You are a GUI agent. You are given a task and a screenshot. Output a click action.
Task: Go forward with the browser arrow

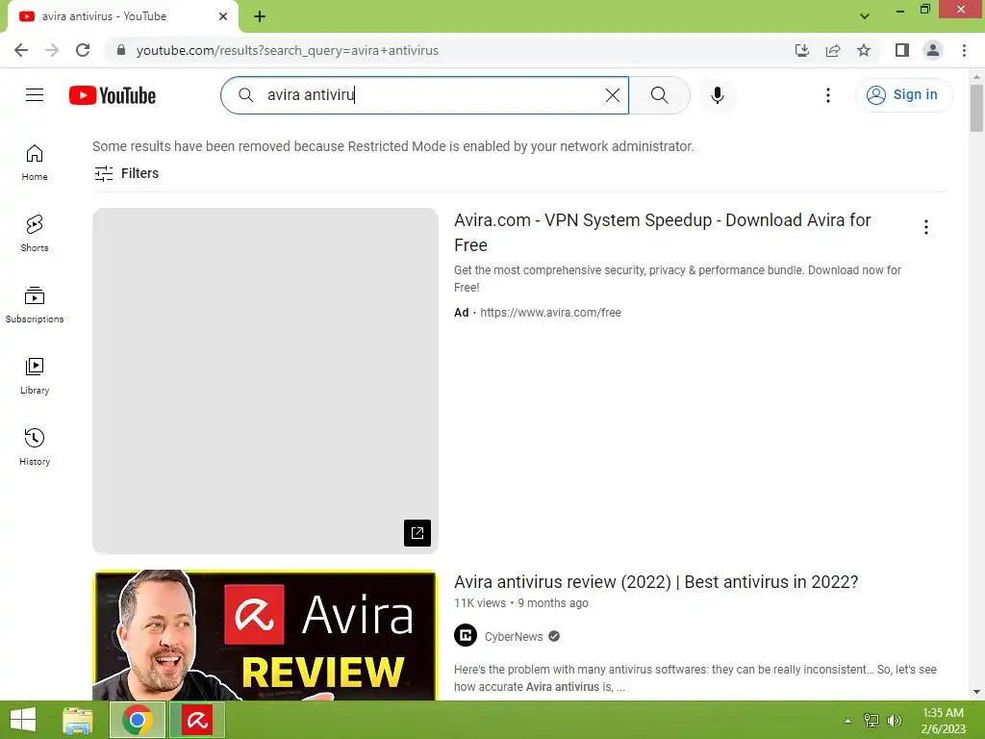point(52,50)
